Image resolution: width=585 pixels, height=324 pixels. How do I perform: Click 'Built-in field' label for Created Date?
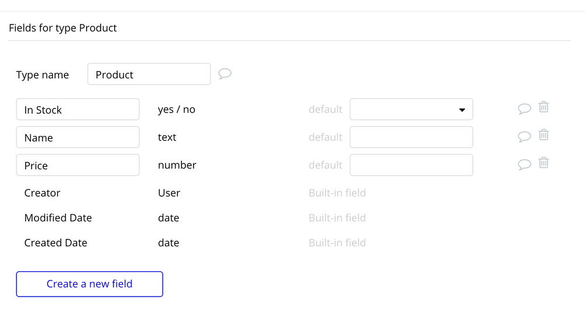click(337, 243)
